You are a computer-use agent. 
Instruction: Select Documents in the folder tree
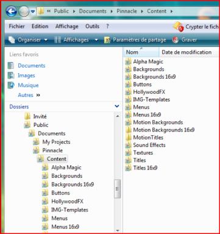tap(52, 133)
